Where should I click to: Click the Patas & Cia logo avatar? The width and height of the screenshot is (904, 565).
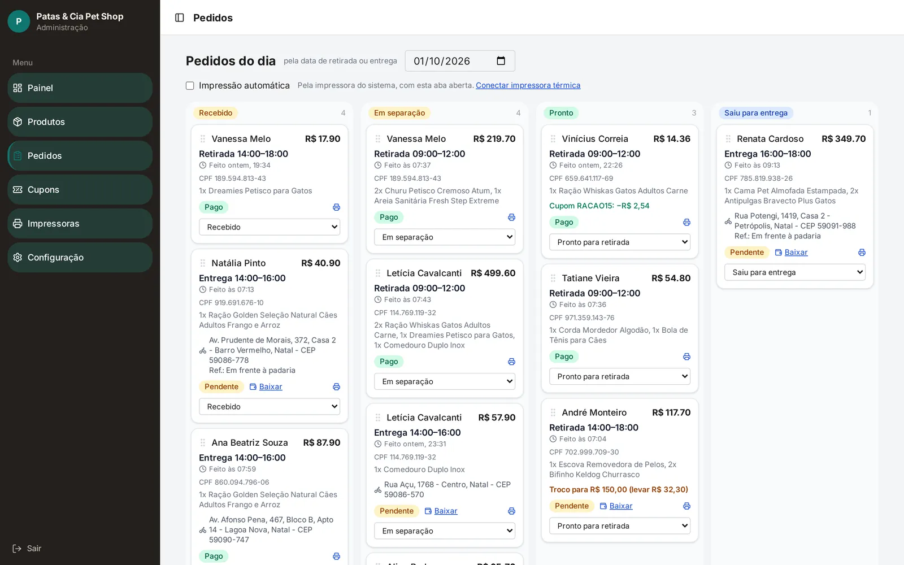(19, 21)
